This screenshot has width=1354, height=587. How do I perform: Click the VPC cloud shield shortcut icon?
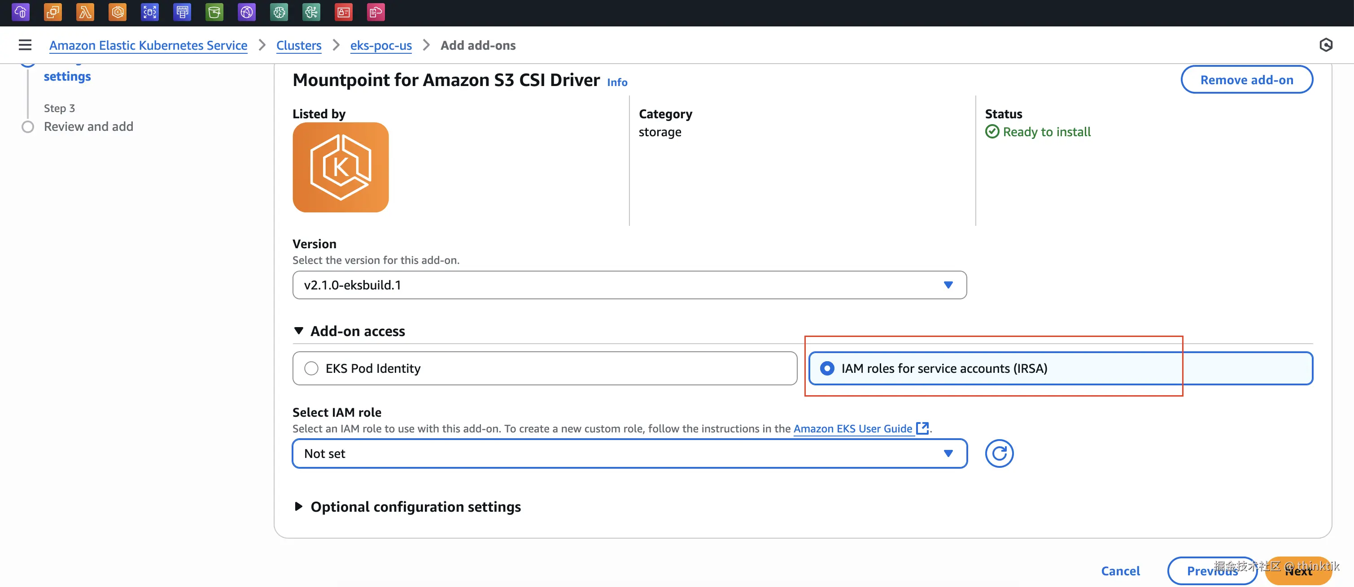[x=21, y=12]
